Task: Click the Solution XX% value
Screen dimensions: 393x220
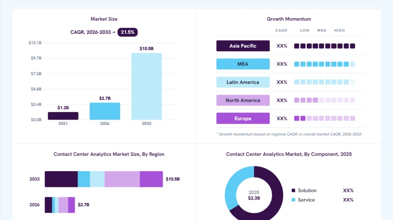Action: [x=348, y=190]
